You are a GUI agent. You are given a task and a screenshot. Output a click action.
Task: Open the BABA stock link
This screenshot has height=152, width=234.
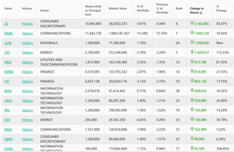[x=8, y=33]
